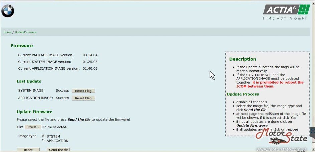Viewport: 315px width, 152px height.
Task: Click APPLICATION IMAGE Success status text
Action: [x=62, y=98]
